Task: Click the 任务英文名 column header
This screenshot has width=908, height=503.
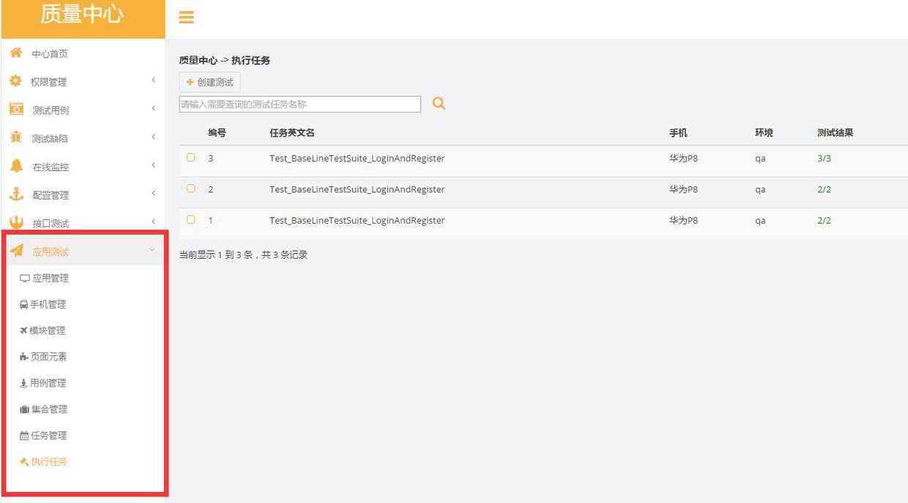Action: pos(292,133)
